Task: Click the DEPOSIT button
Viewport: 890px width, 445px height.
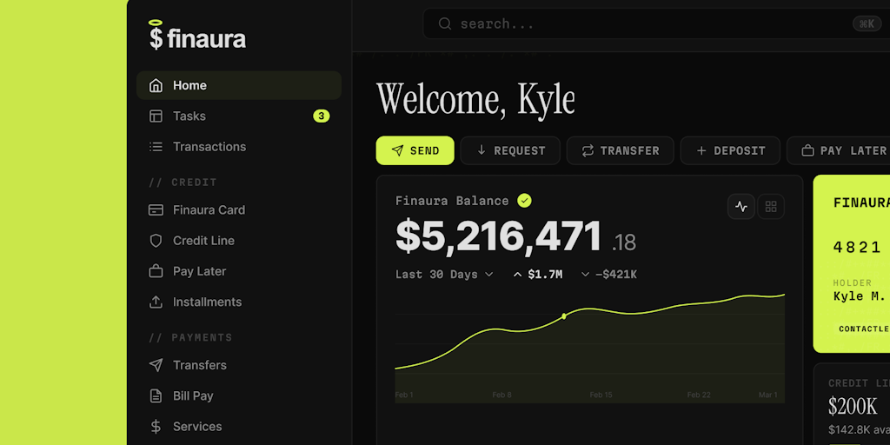Action: pyautogui.click(x=730, y=150)
